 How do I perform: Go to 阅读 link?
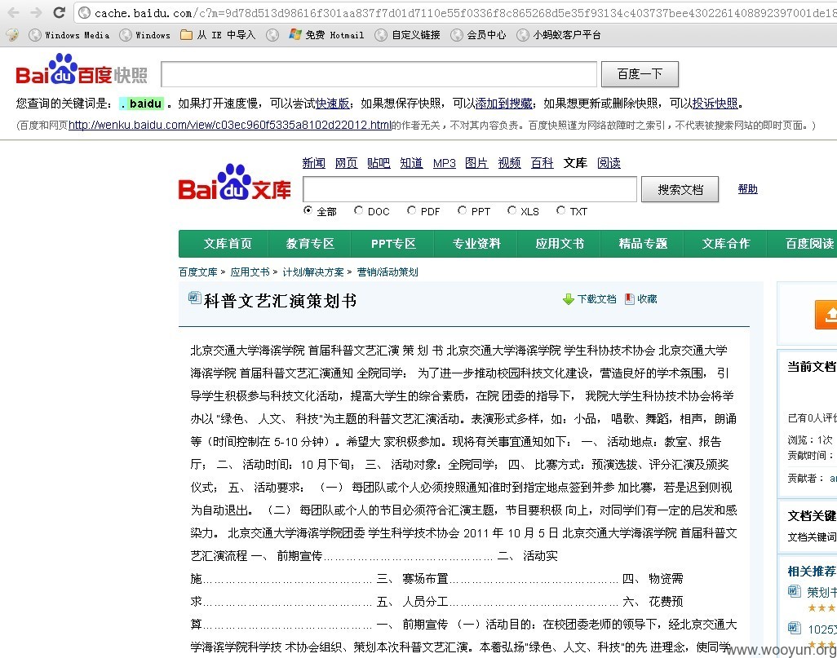click(x=609, y=163)
